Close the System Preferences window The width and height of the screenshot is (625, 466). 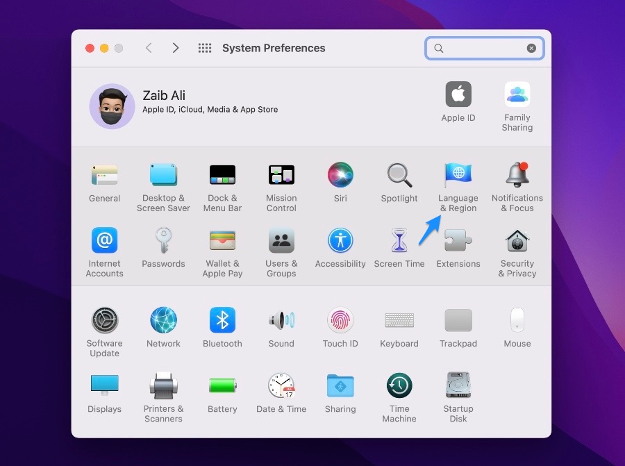point(90,48)
